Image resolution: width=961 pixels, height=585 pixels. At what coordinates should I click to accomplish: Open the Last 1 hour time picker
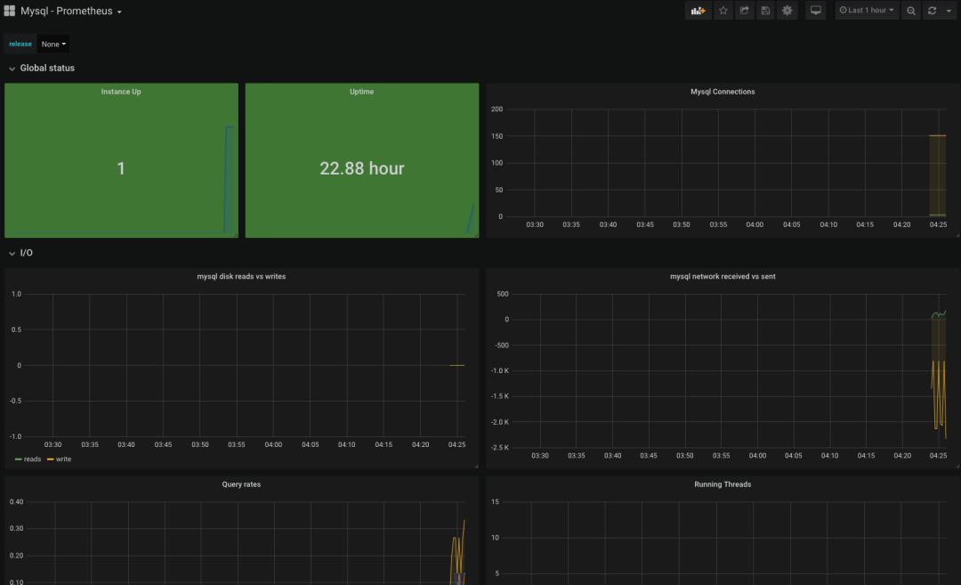pyautogui.click(x=867, y=11)
